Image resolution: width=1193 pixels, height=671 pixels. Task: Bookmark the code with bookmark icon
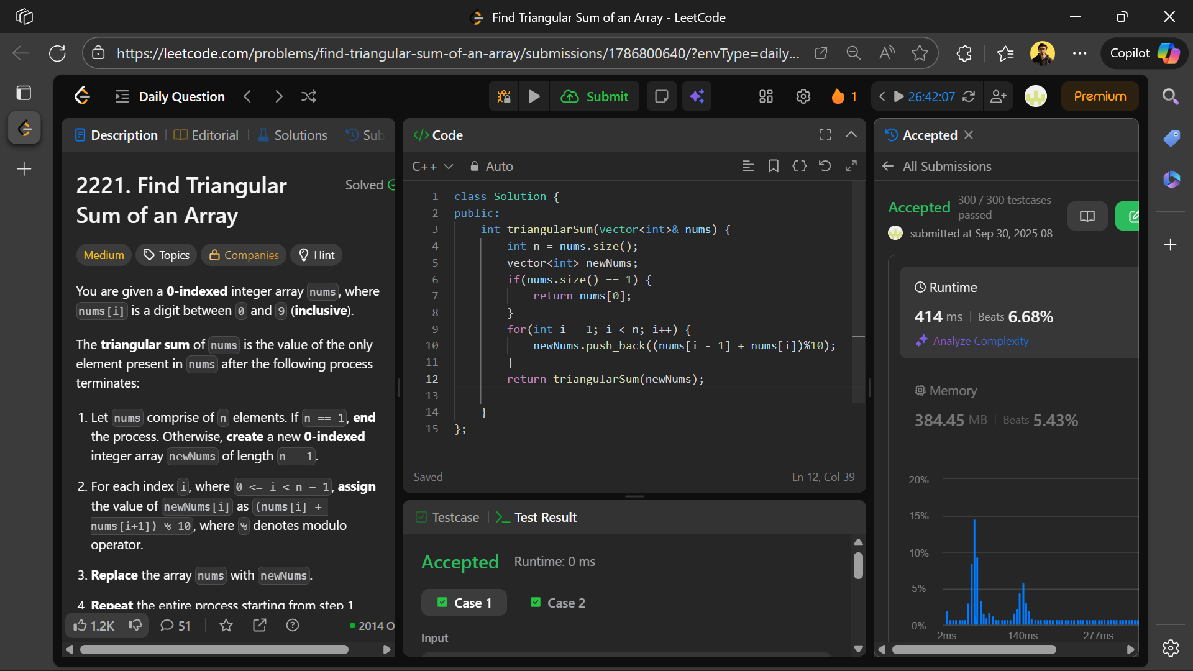(x=774, y=166)
